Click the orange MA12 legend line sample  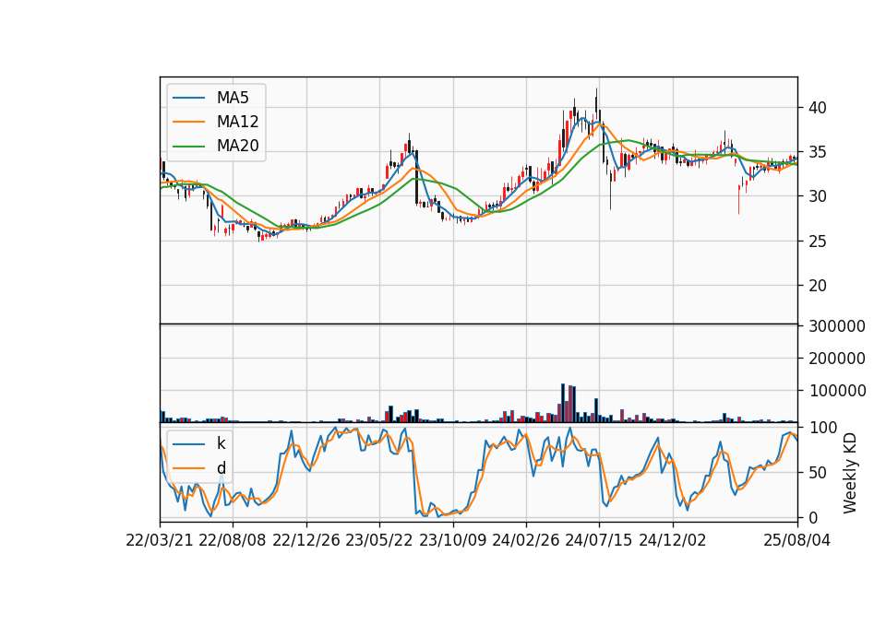pos(188,122)
